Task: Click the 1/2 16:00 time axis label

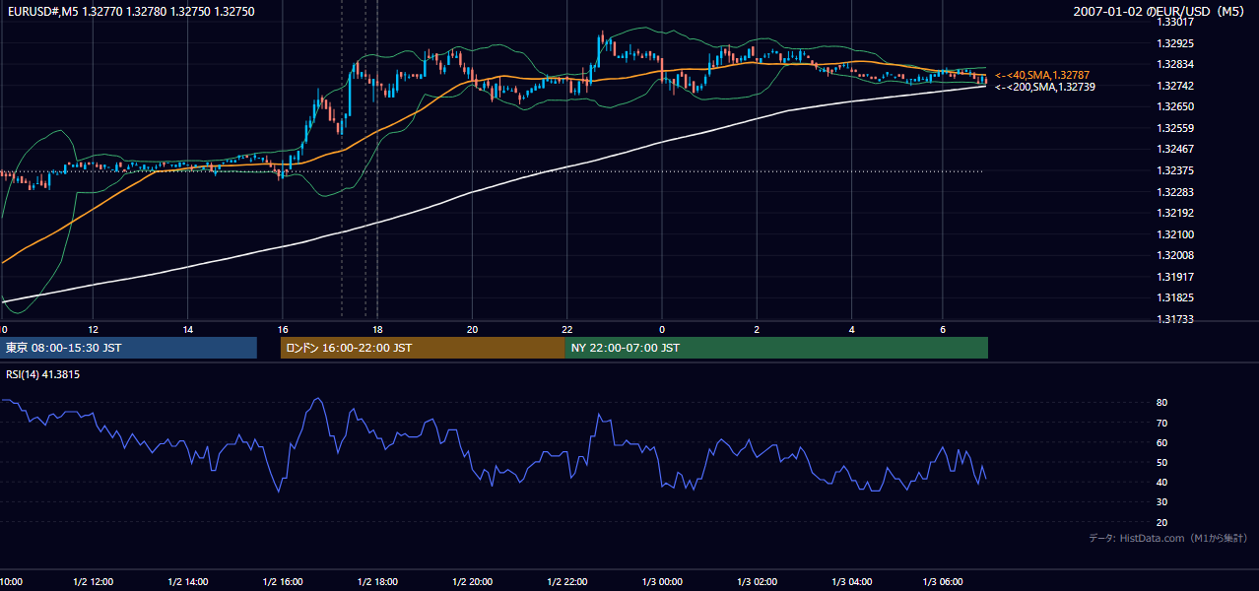Action: click(282, 582)
